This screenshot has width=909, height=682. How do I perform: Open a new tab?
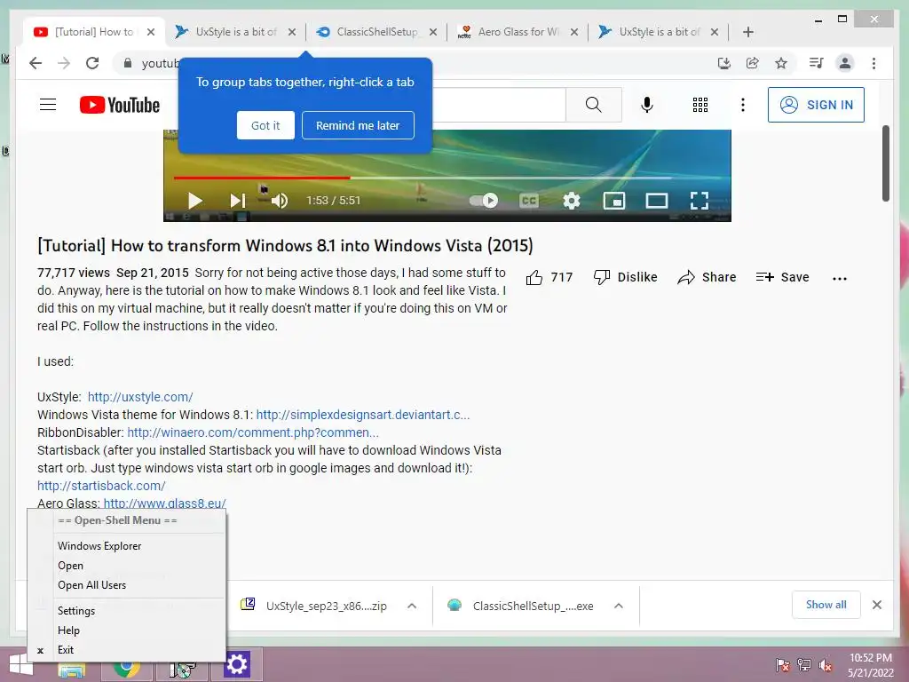(747, 32)
